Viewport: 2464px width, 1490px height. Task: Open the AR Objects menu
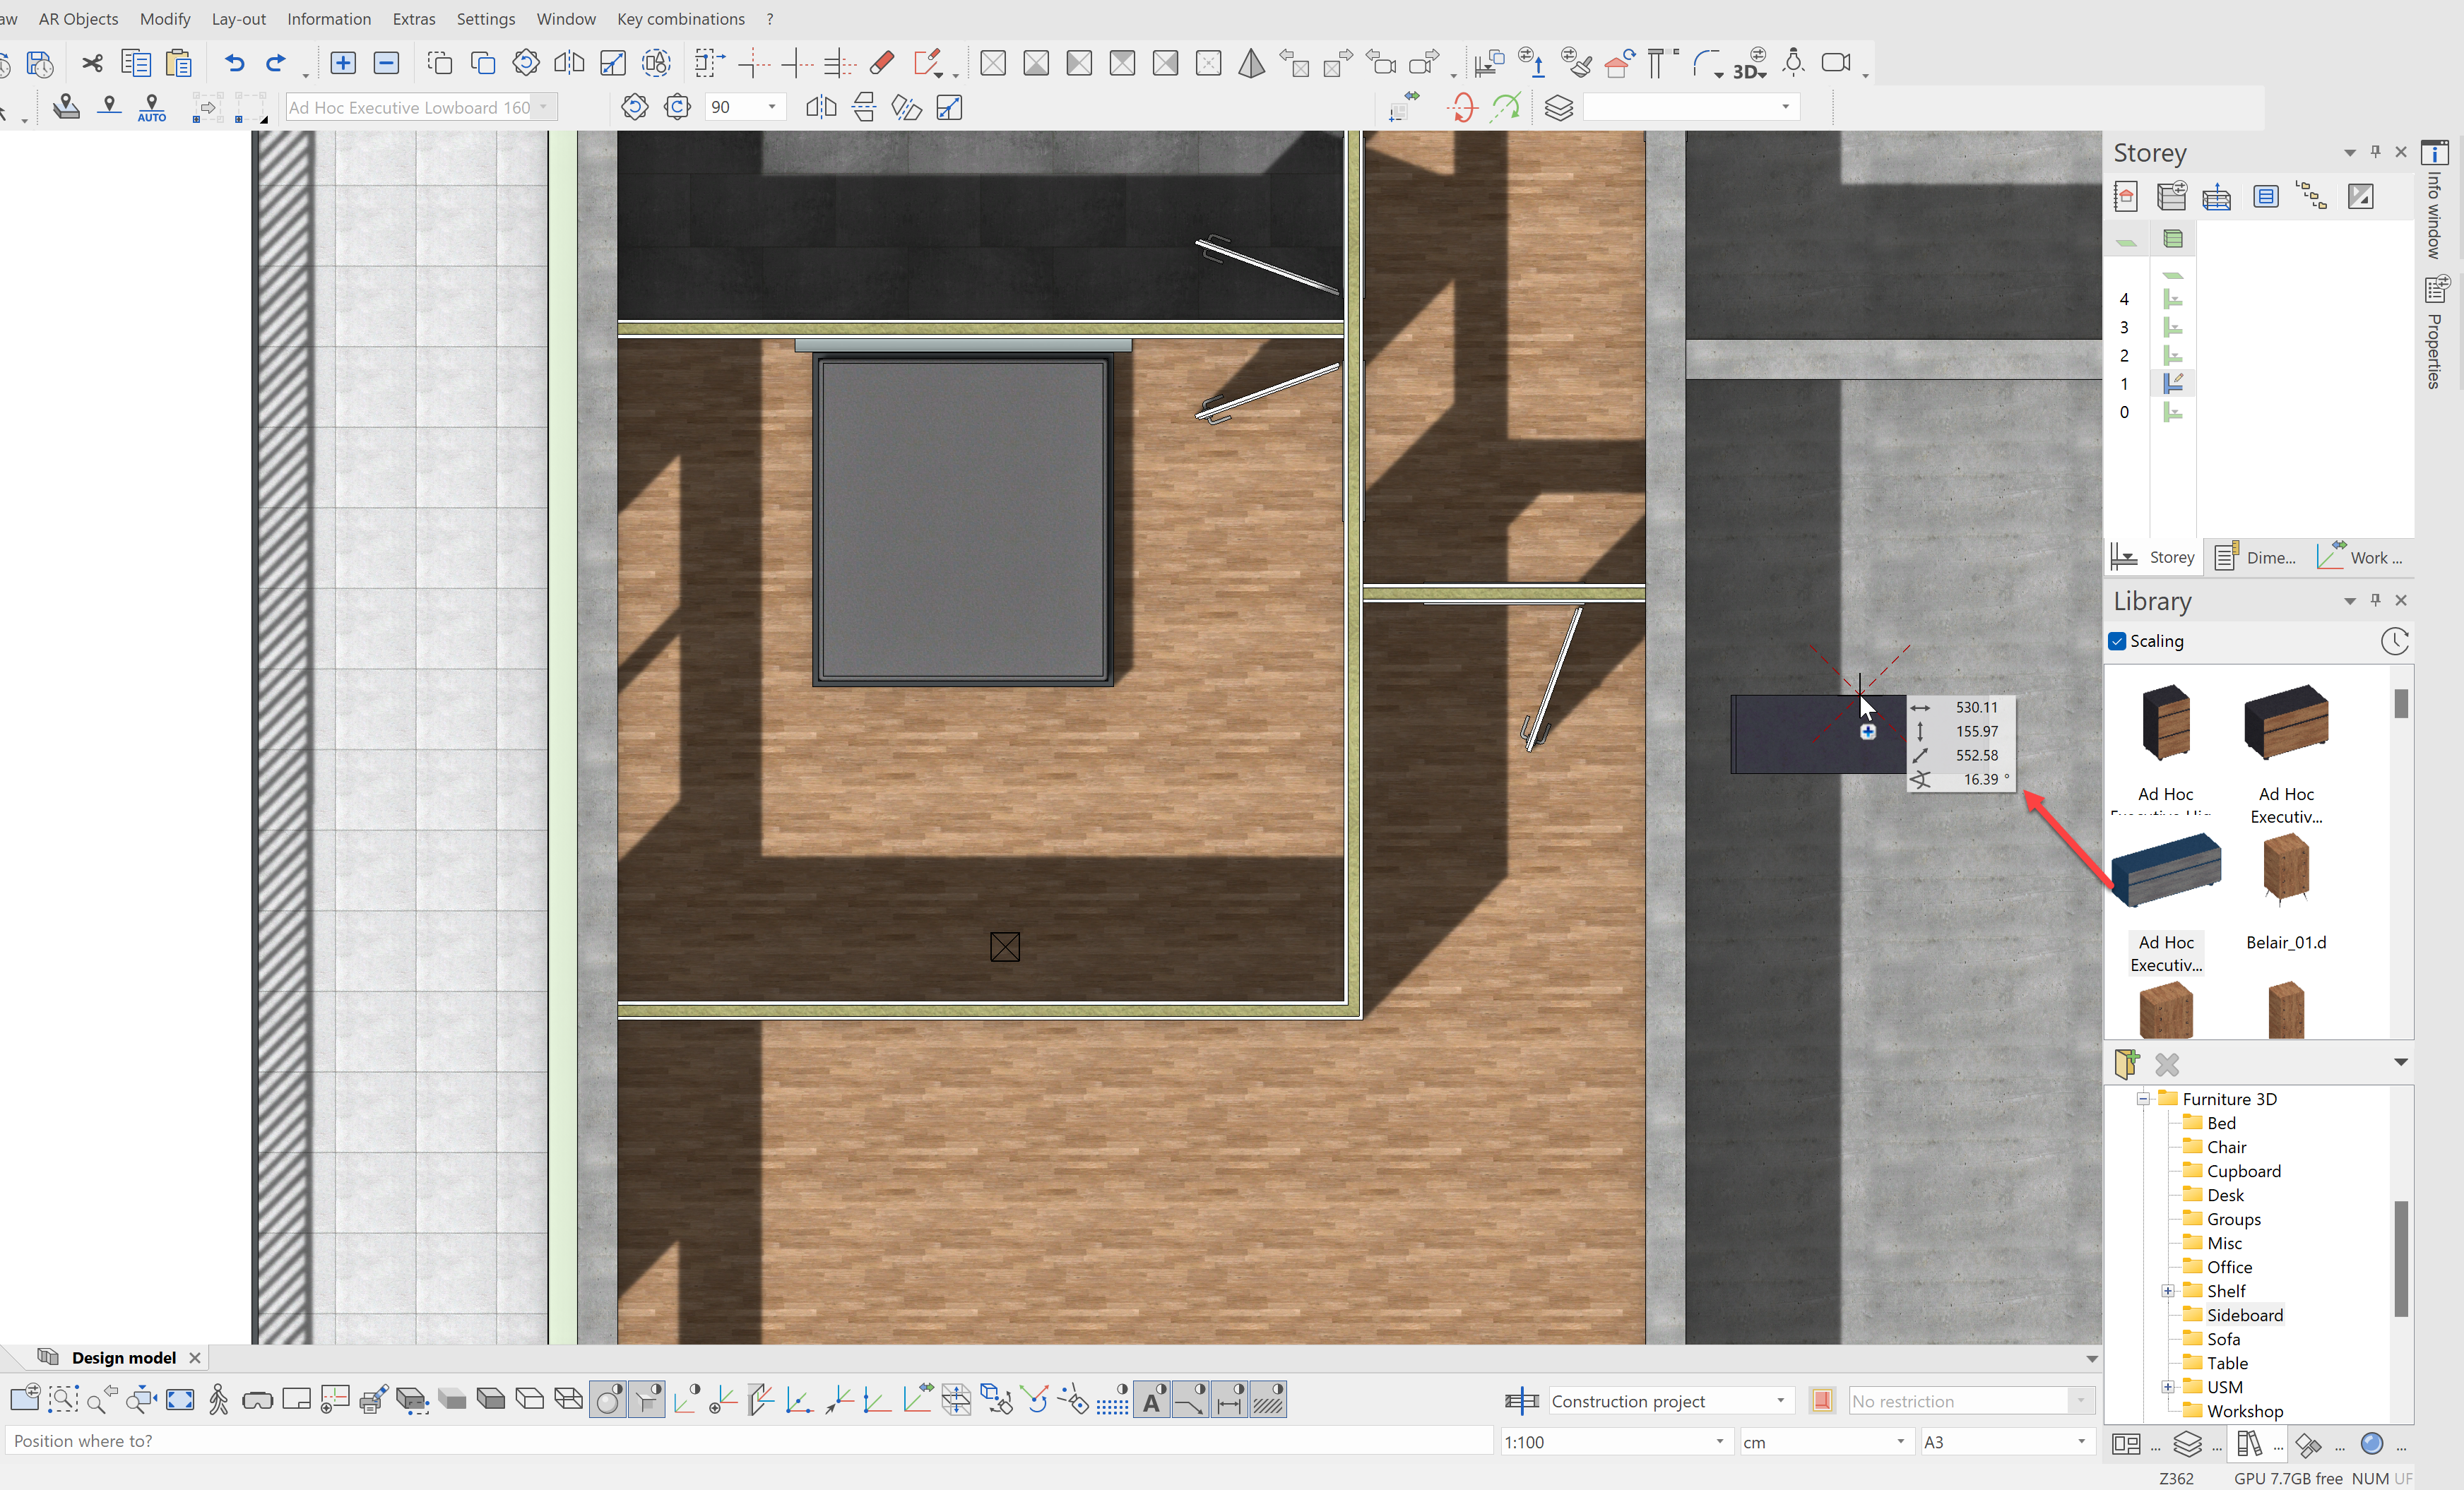(78, 19)
